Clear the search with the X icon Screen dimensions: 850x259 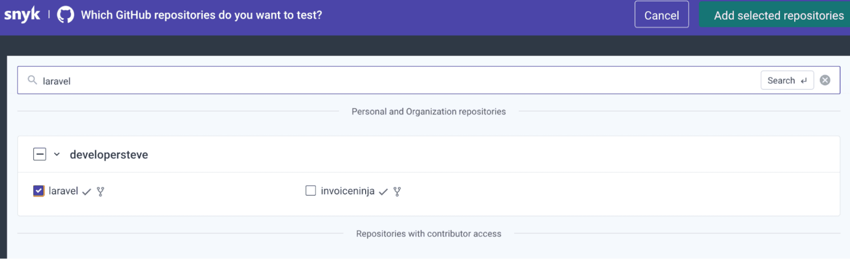(x=825, y=80)
